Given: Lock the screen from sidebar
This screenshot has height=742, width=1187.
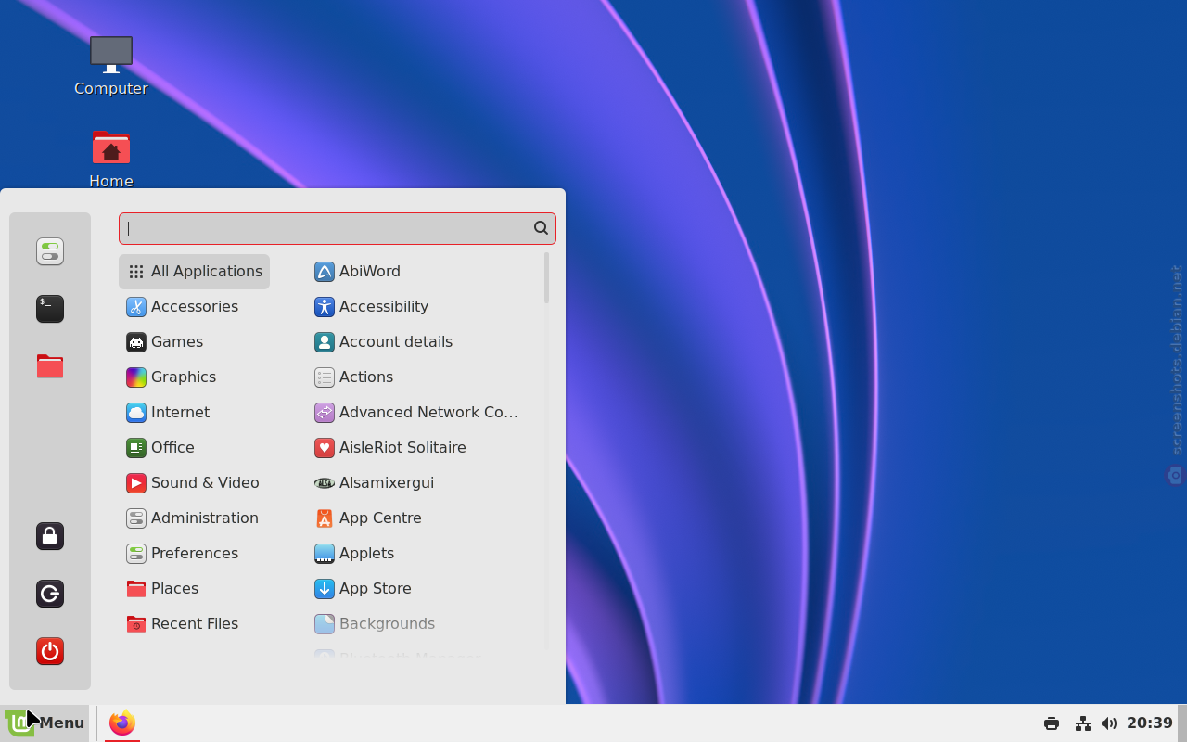Looking at the screenshot, I should pyautogui.click(x=50, y=536).
